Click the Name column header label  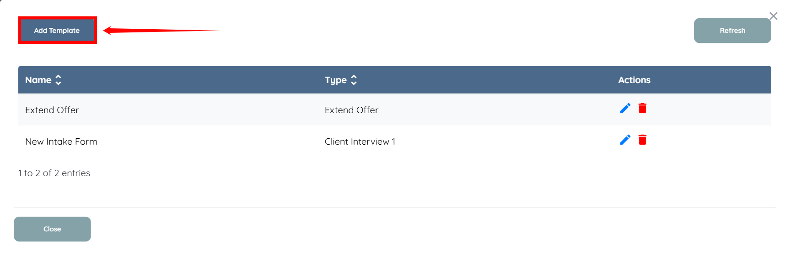coord(38,80)
